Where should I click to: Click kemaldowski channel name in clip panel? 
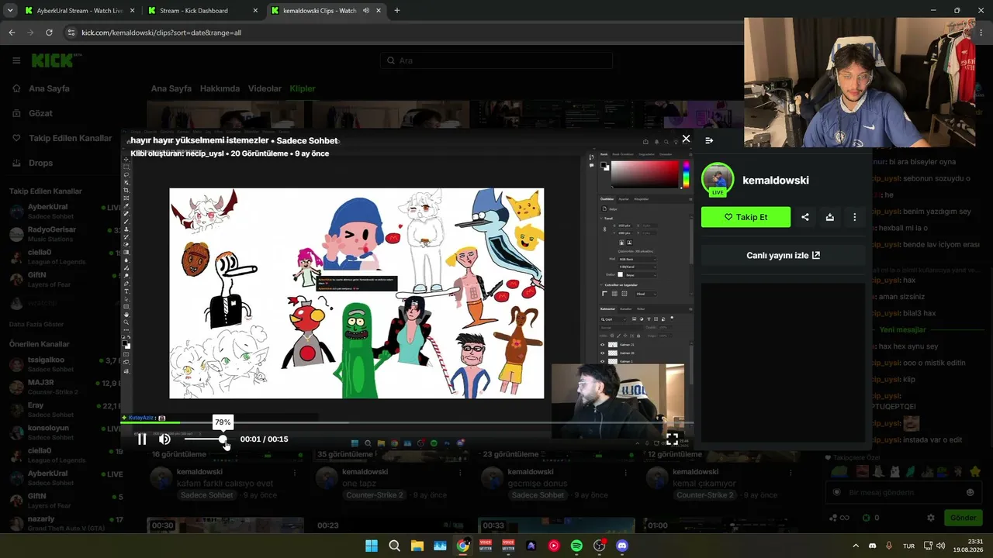(776, 180)
